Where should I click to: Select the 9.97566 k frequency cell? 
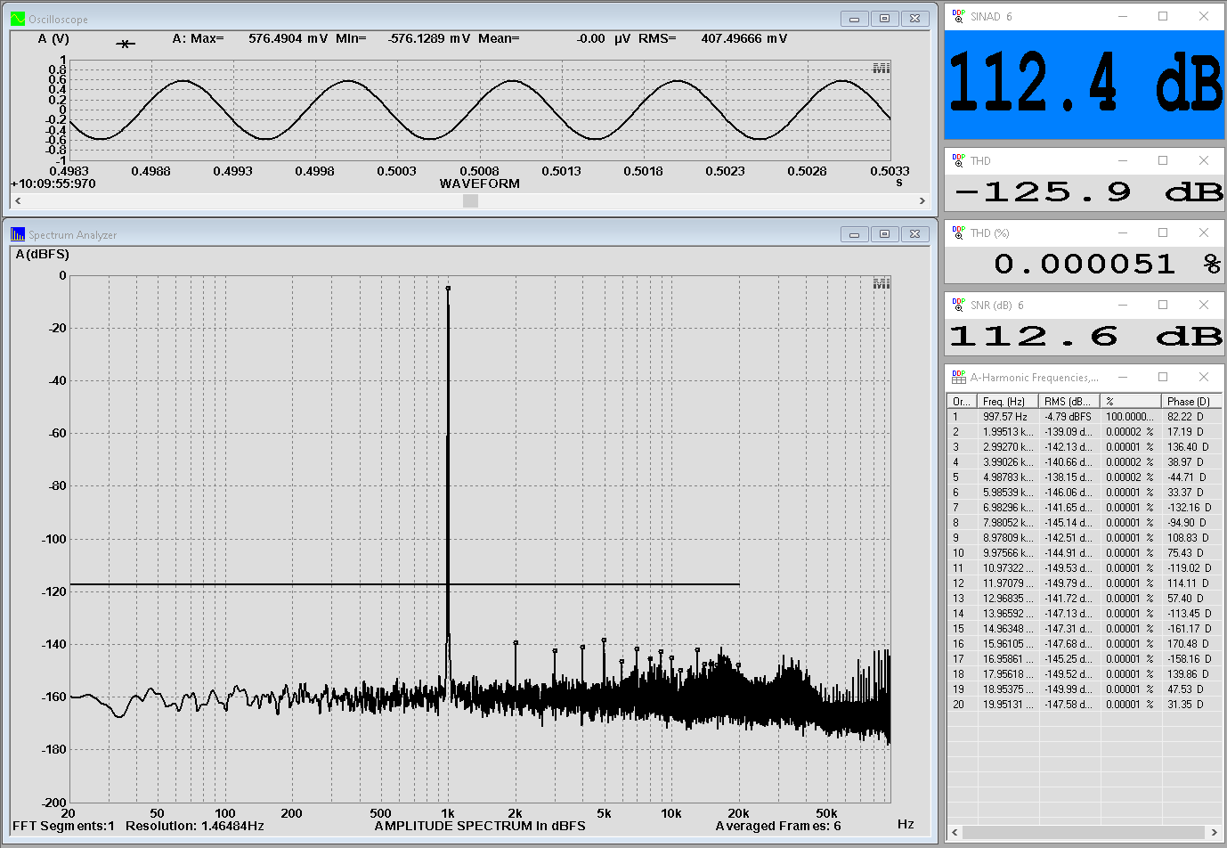(1007, 553)
